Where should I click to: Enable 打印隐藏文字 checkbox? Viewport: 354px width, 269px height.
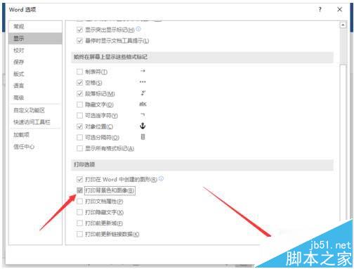tap(79, 212)
